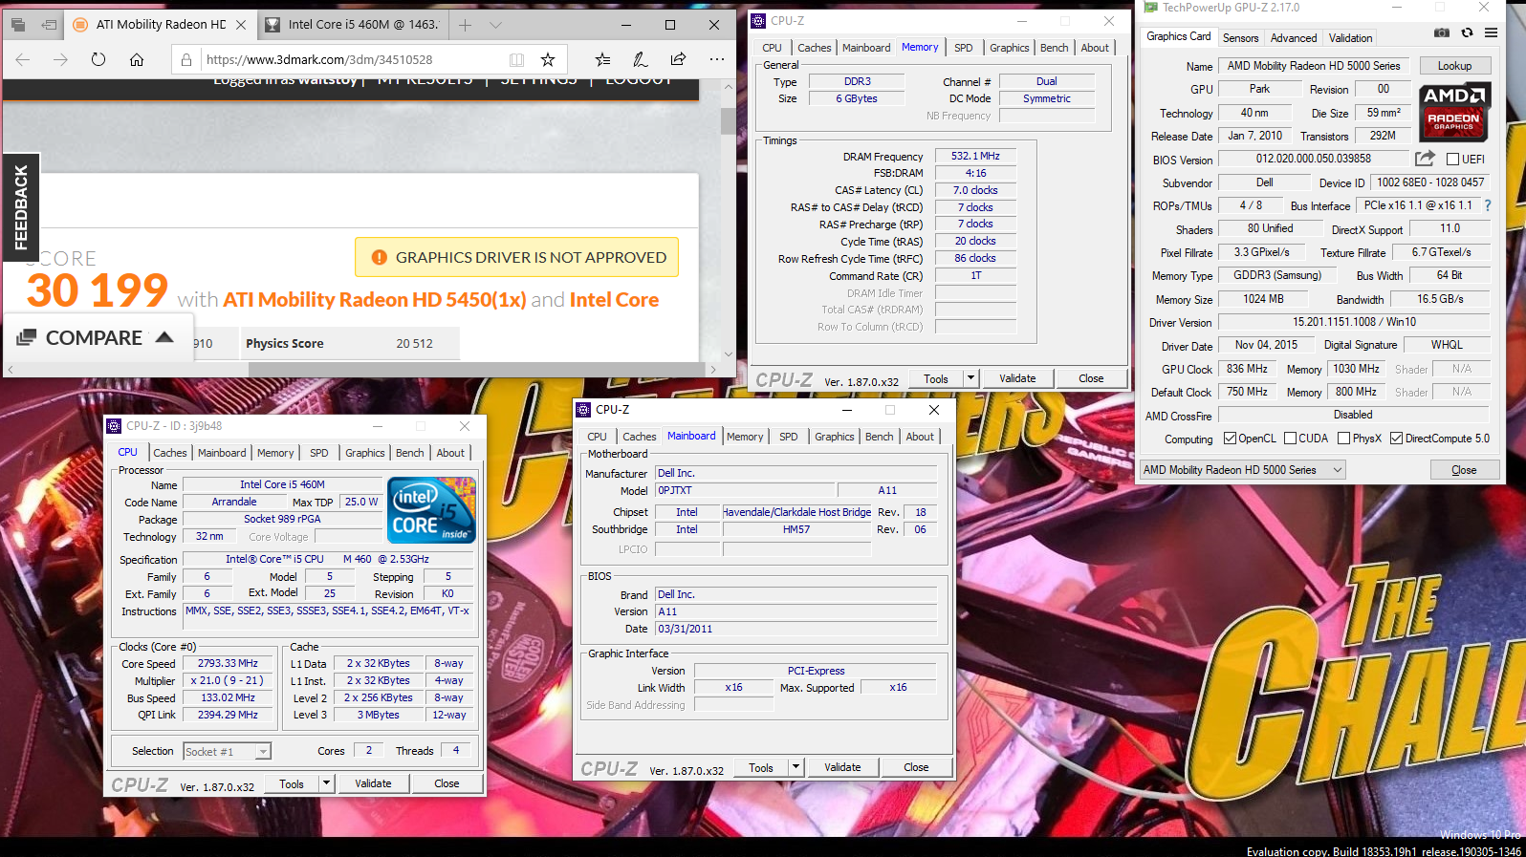The image size is (1526, 857).
Task: Expand Tools arrow in CPU-Z Memory window
Action: point(970,378)
